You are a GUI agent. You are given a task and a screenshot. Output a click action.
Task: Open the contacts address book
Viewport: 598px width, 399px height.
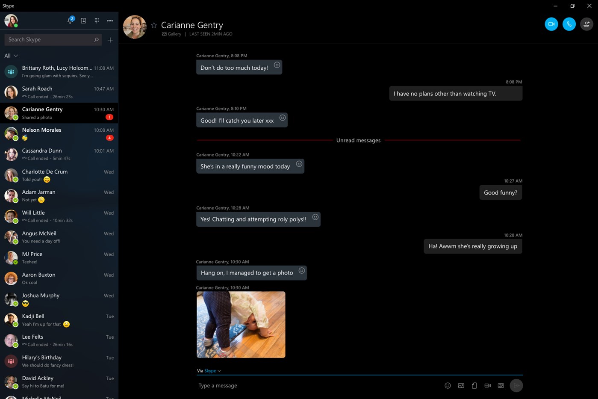(x=83, y=21)
